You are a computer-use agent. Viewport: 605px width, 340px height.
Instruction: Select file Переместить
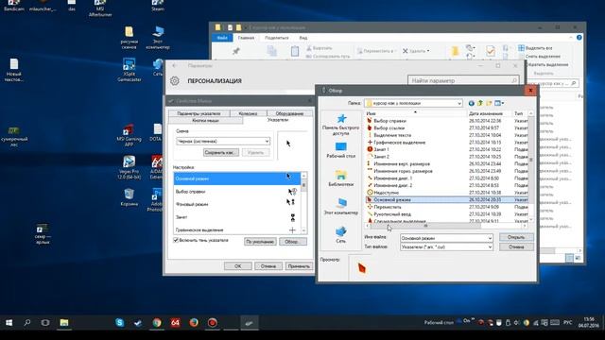coord(388,207)
